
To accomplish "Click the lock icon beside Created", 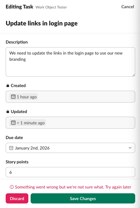I will click(x=8, y=86).
